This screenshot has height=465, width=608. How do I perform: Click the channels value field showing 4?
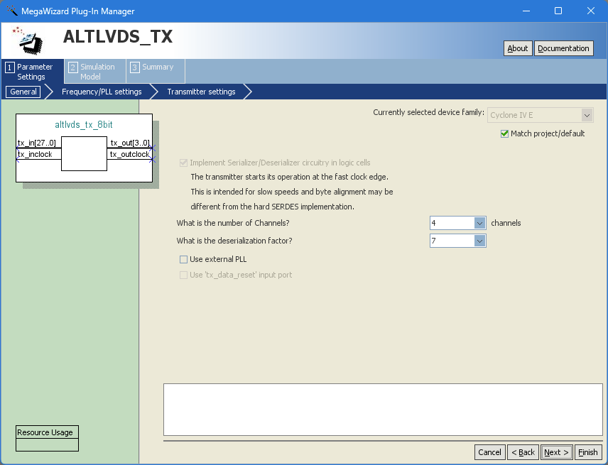(x=452, y=223)
